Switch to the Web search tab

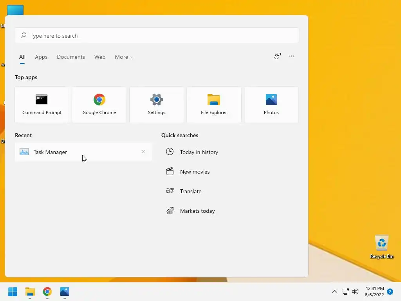coord(100,57)
